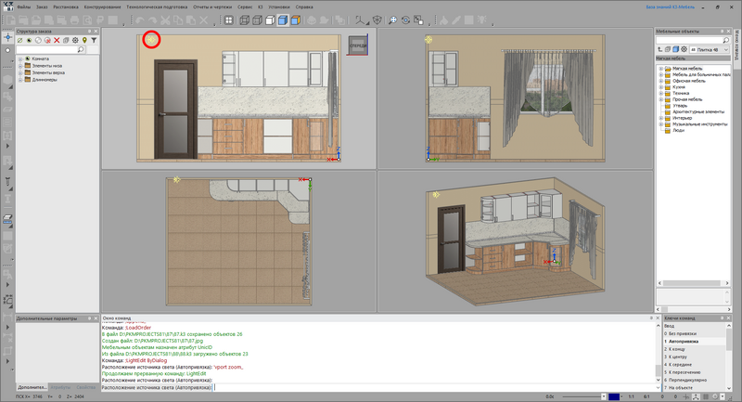This screenshot has width=742, height=402.
Task: Expand the Кухня folder in furniture objects
Action: [661, 87]
